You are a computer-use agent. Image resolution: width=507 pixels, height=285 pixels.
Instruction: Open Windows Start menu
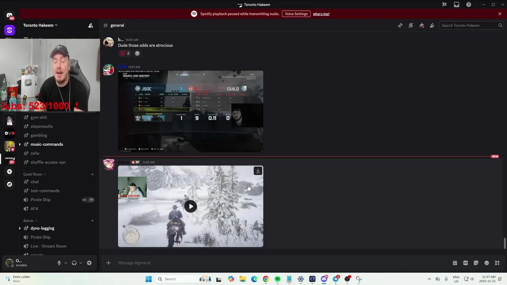click(x=149, y=279)
